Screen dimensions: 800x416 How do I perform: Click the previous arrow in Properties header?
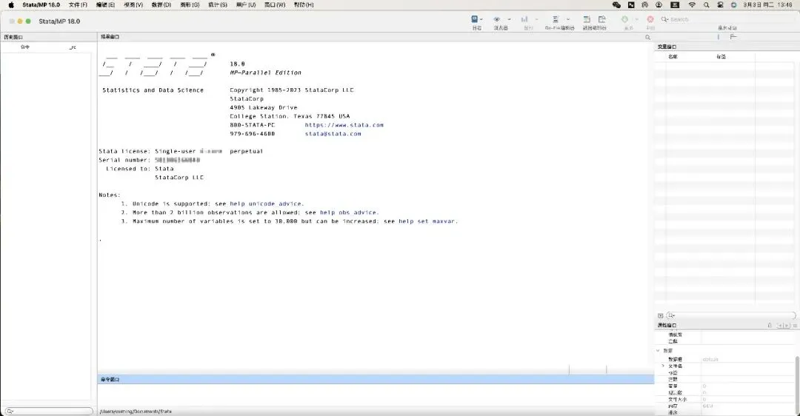(780, 325)
